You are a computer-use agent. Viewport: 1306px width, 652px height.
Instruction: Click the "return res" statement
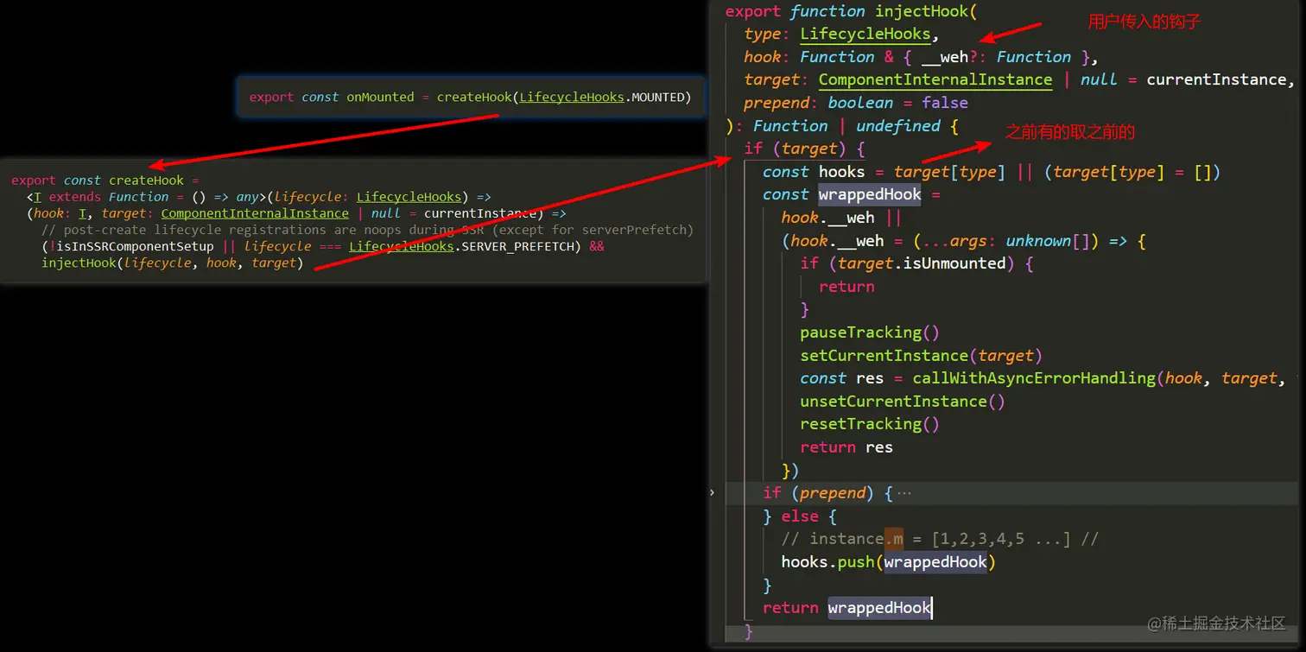[x=846, y=447]
